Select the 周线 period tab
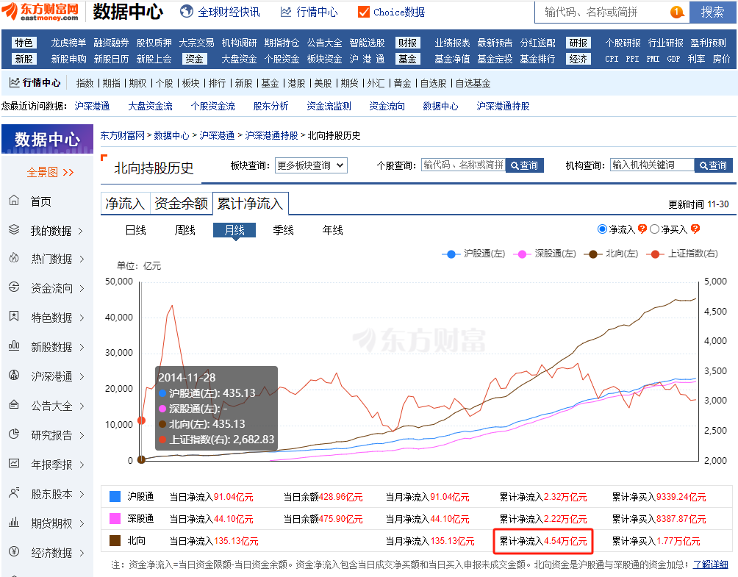738x577 pixels. 184,230
